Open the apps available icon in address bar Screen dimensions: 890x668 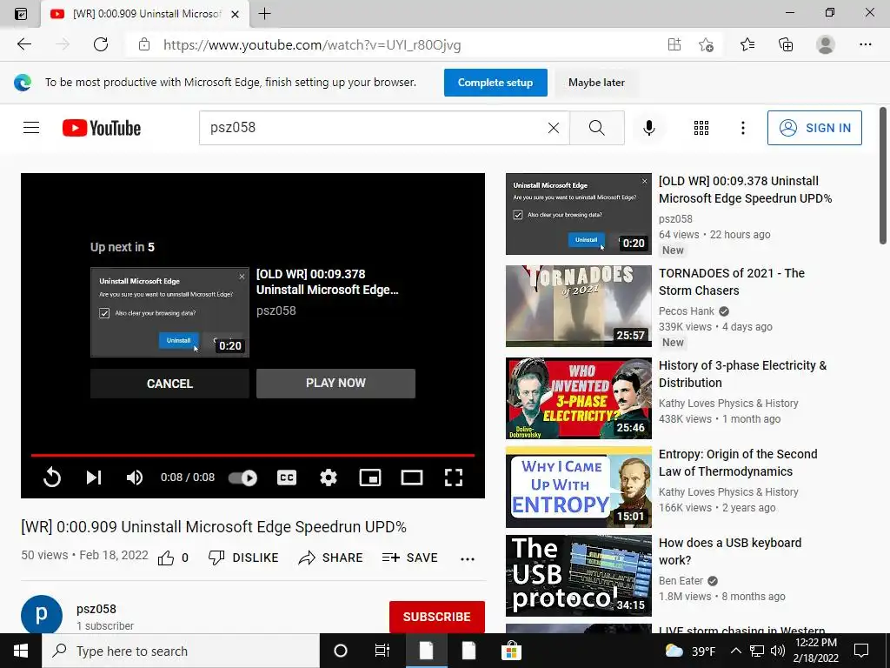tap(674, 44)
